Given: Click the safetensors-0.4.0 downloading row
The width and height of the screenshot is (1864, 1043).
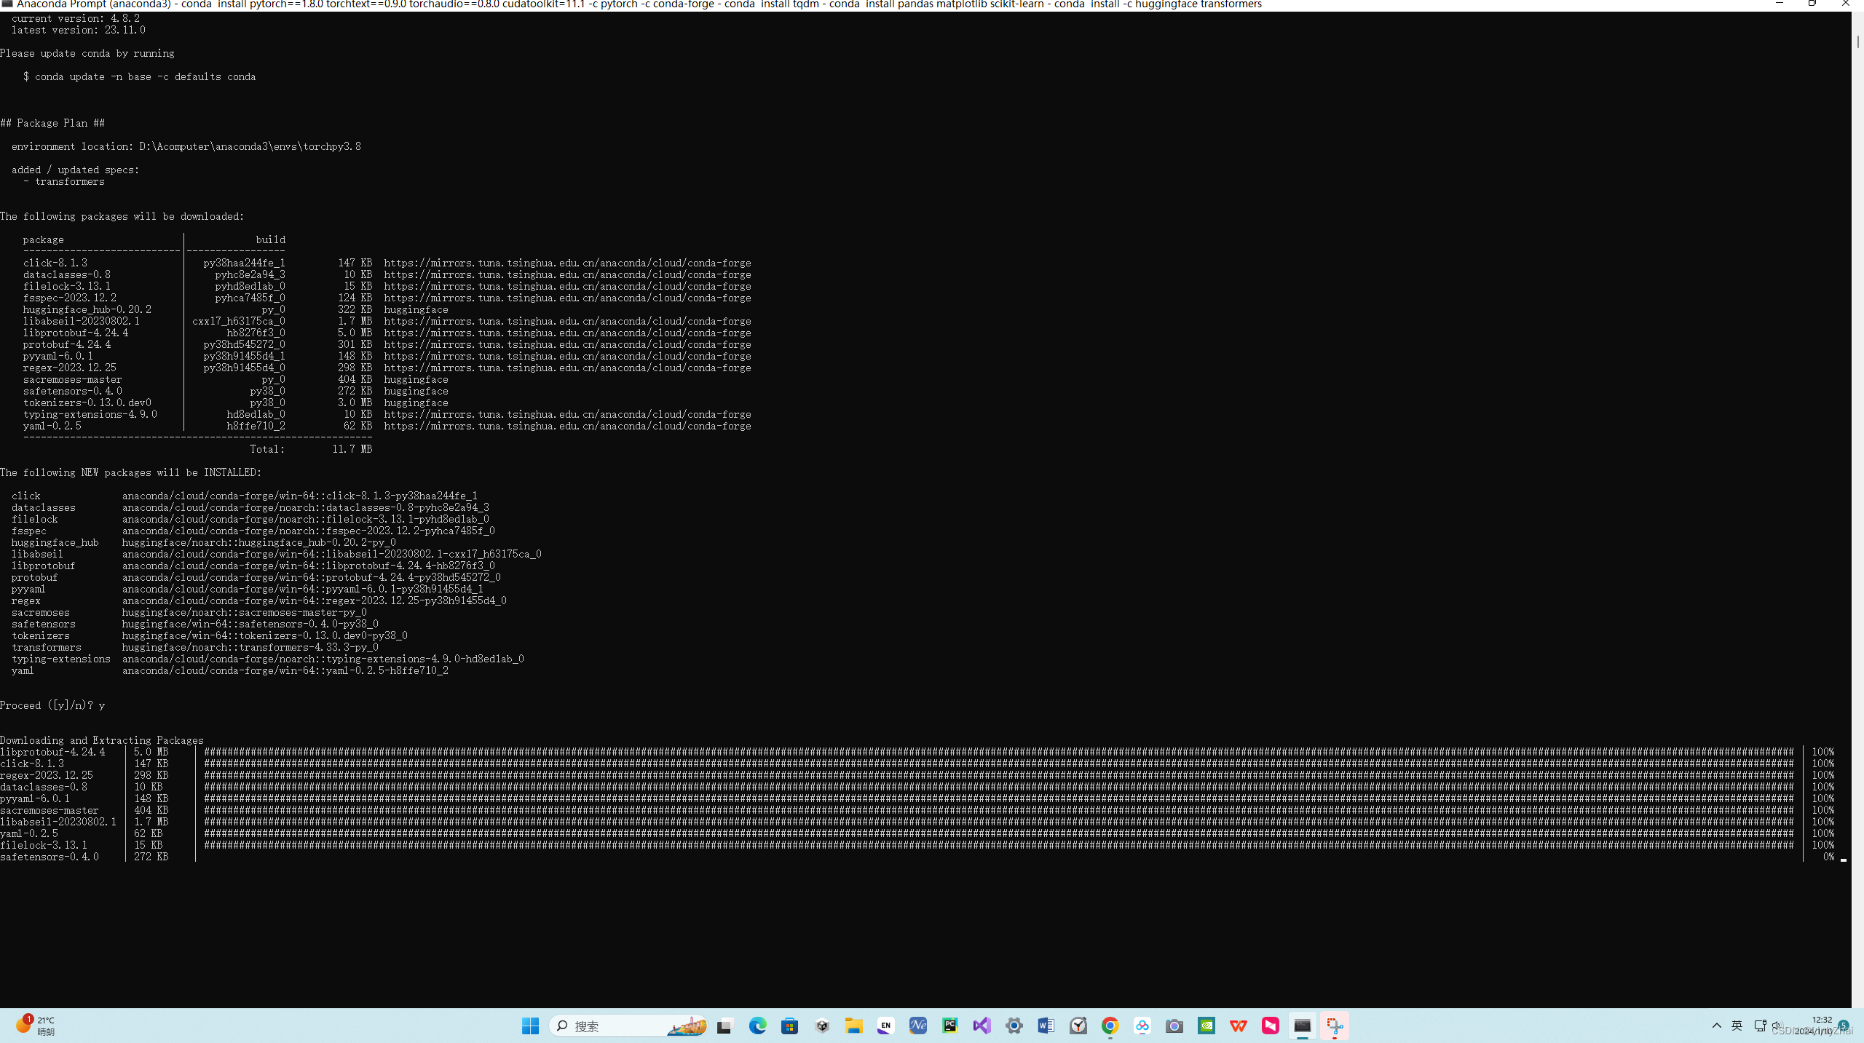Looking at the screenshot, I should (917, 857).
